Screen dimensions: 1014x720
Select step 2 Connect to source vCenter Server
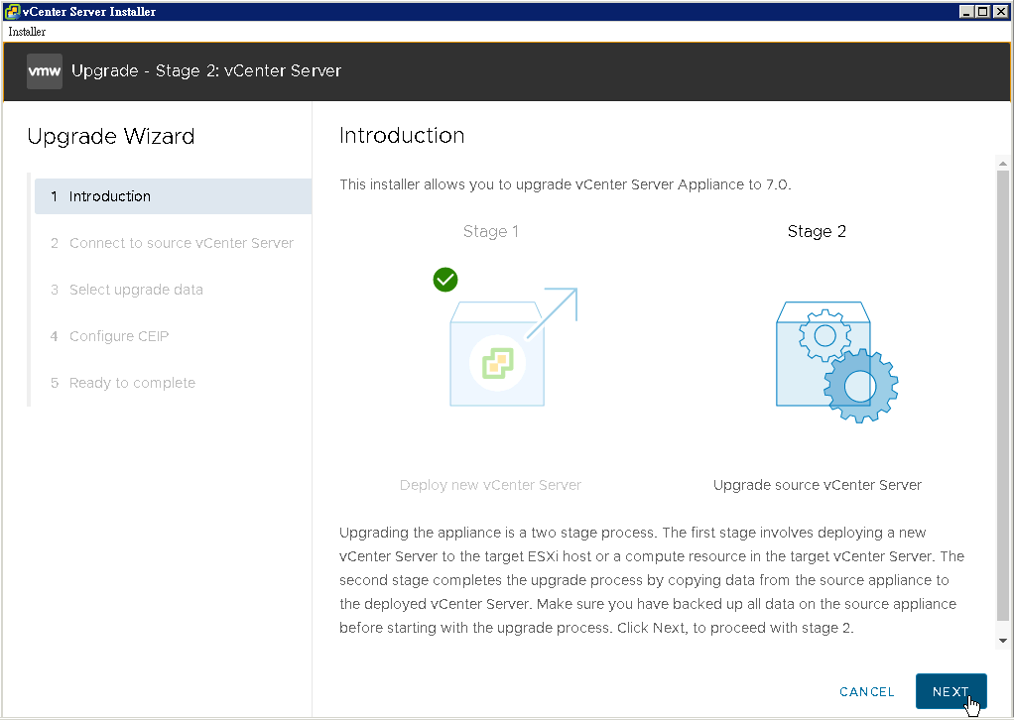tap(172, 243)
